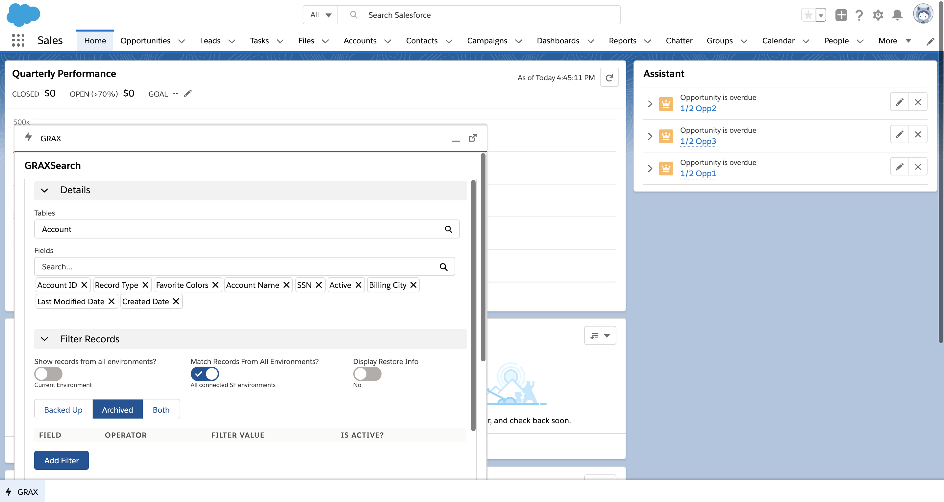Open the setup gear icon
This screenshot has height=502, width=944.
click(x=878, y=15)
